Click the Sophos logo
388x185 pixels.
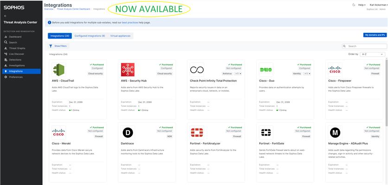click(14, 8)
